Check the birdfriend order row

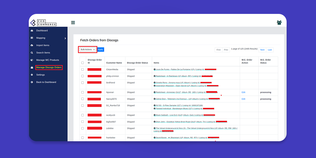[x=82, y=82]
